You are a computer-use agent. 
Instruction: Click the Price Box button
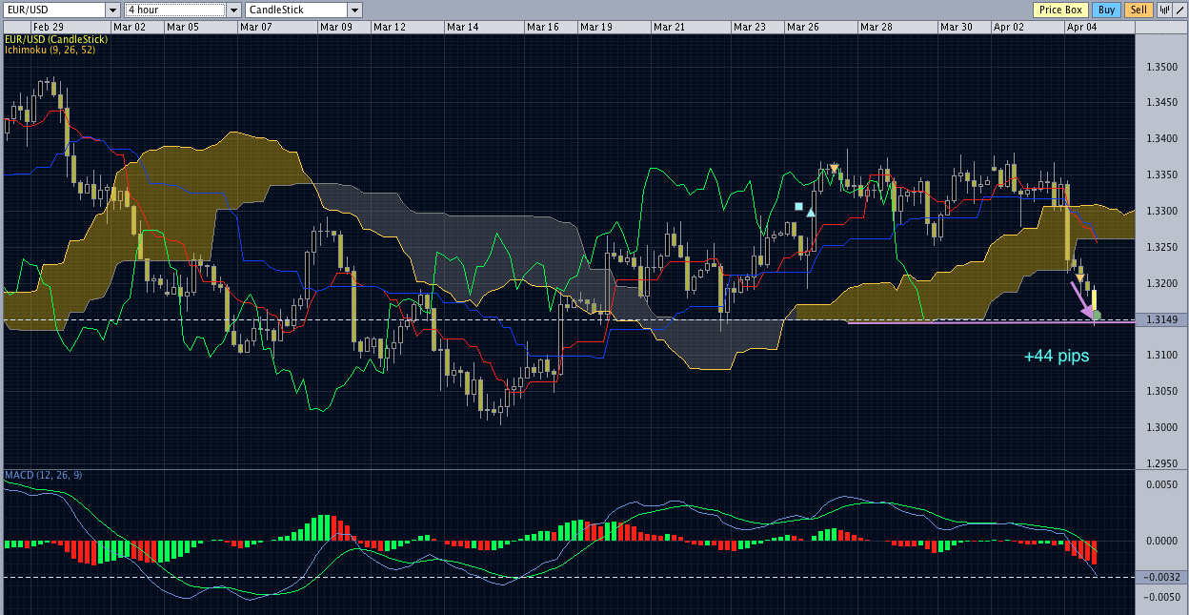coord(1061,10)
